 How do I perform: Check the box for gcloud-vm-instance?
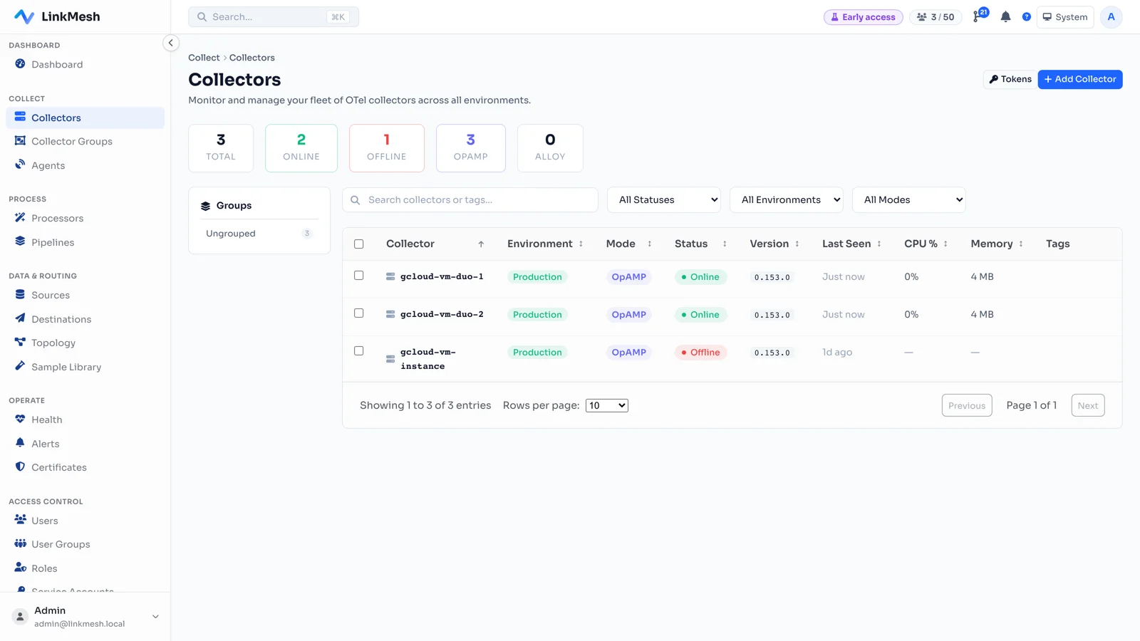[359, 351]
